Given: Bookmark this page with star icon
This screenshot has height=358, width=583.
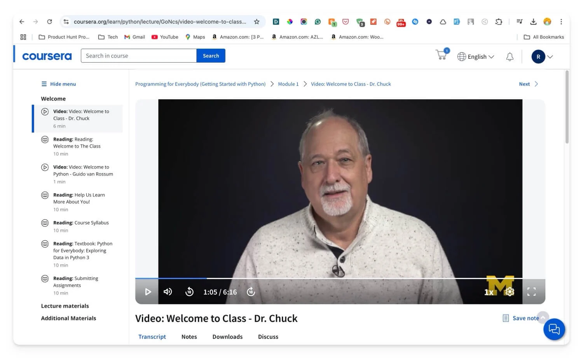Looking at the screenshot, I should coord(257,22).
